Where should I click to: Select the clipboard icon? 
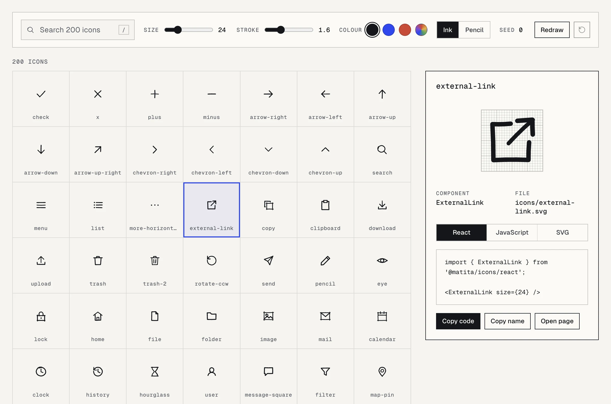coord(325,210)
